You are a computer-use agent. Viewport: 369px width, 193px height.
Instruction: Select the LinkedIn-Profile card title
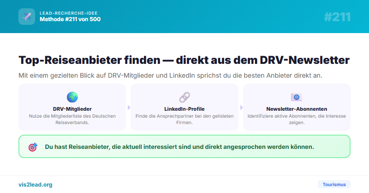184,109
